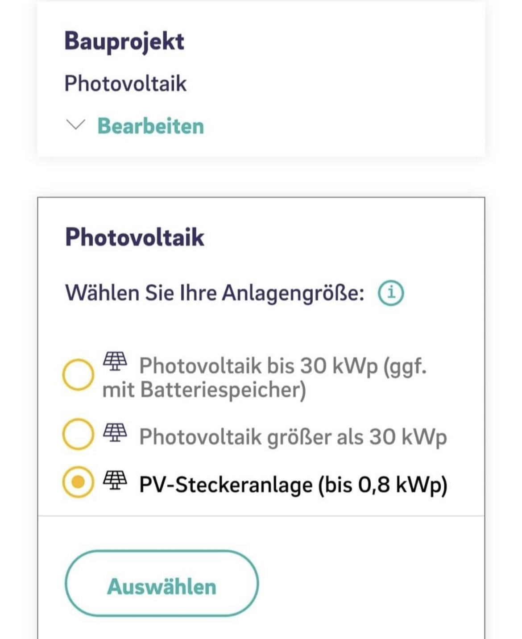This screenshot has width=522, height=639.
Task: Click 'Wählen Sie Ihre Anlagengröße:' prompt text
Action: [215, 293]
